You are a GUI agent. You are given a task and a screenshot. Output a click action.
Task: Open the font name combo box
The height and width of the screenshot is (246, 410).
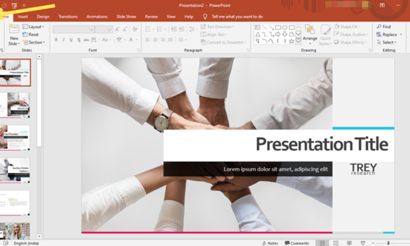click(73, 29)
